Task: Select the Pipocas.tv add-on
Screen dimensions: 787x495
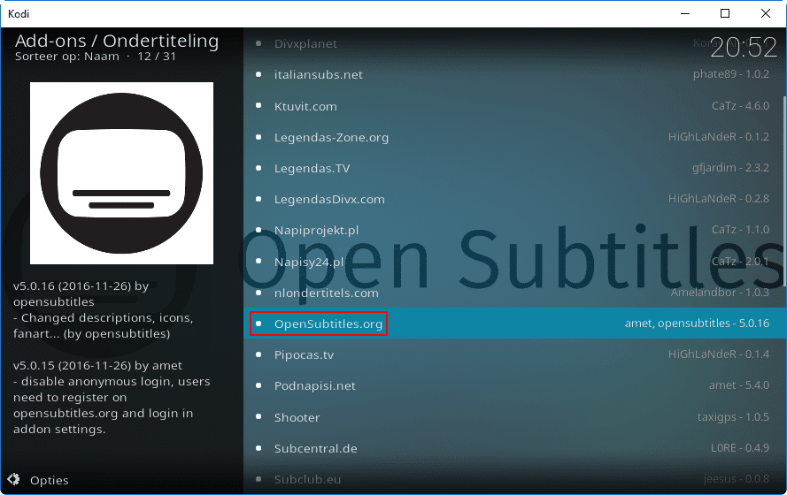Action: pyautogui.click(x=514, y=354)
